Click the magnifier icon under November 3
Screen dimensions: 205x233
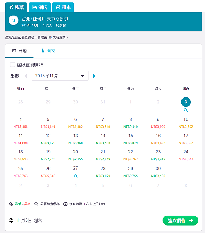tap(186, 110)
